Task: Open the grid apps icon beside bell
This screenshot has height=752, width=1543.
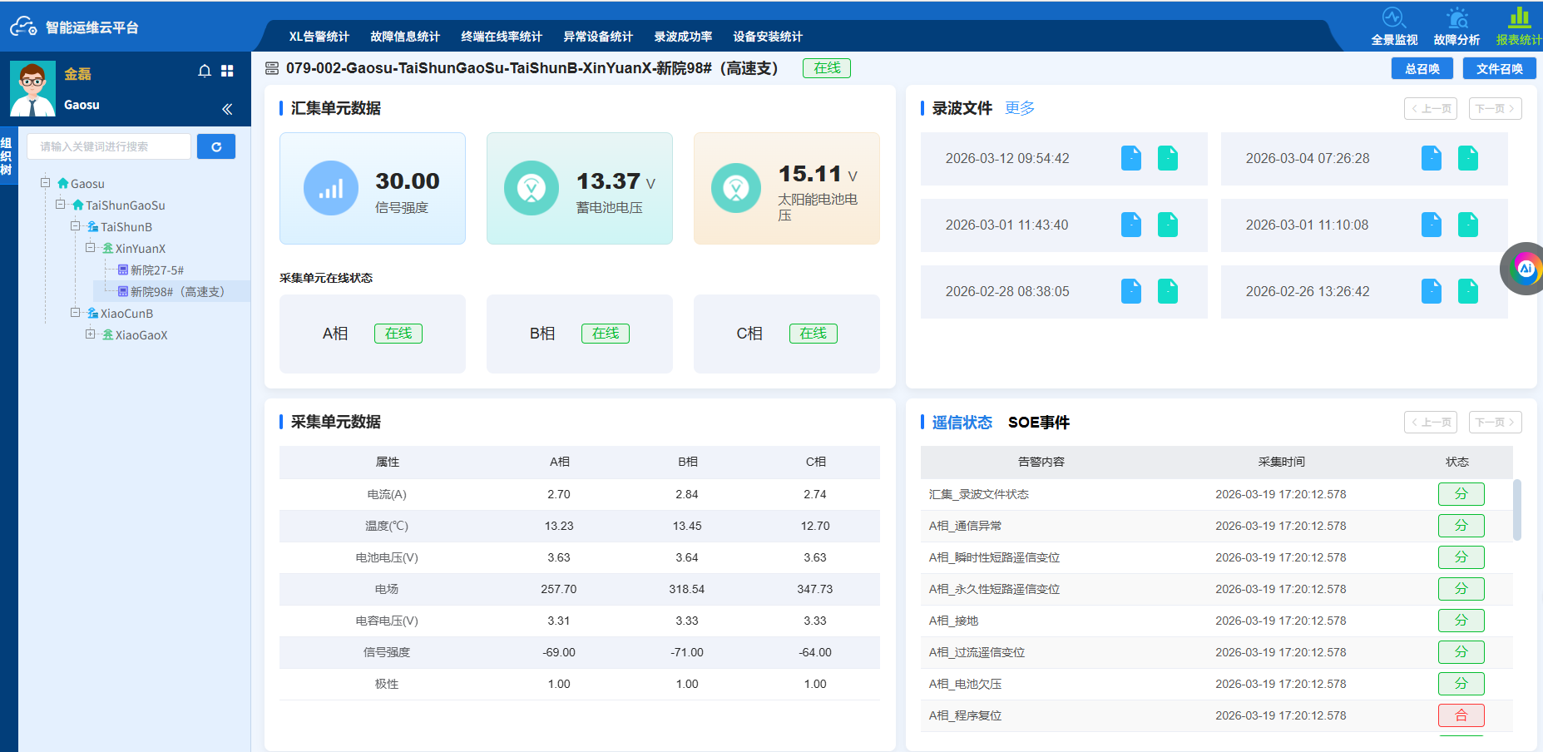Action: [227, 72]
